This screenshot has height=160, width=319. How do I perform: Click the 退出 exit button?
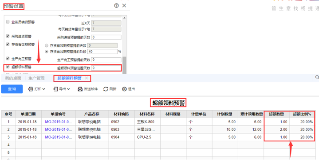(x=129, y=89)
